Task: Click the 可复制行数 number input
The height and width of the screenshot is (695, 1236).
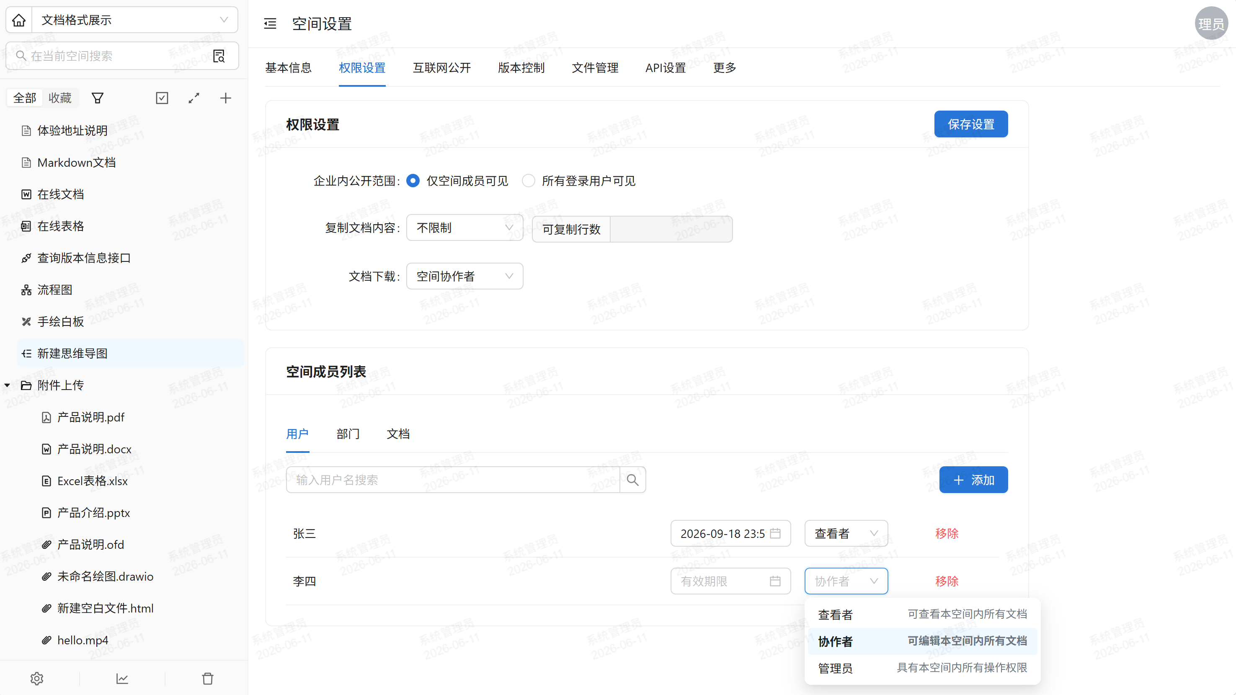Action: click(x=671, y=229)
